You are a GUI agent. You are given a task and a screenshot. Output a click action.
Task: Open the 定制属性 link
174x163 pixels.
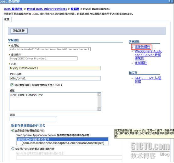pos(141,63)
